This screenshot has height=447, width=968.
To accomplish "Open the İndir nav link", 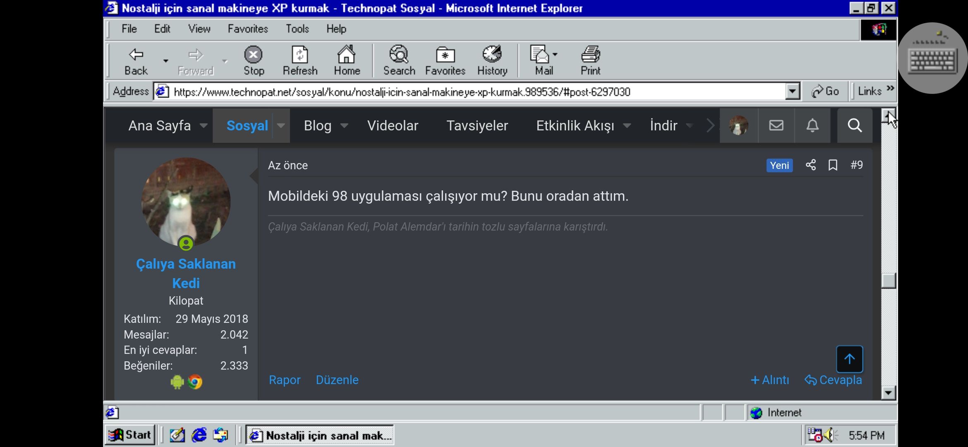I will click(x=664, y=125).
